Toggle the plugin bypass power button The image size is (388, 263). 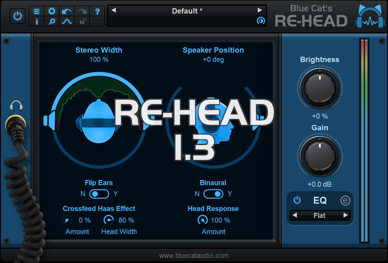[18, 16]
